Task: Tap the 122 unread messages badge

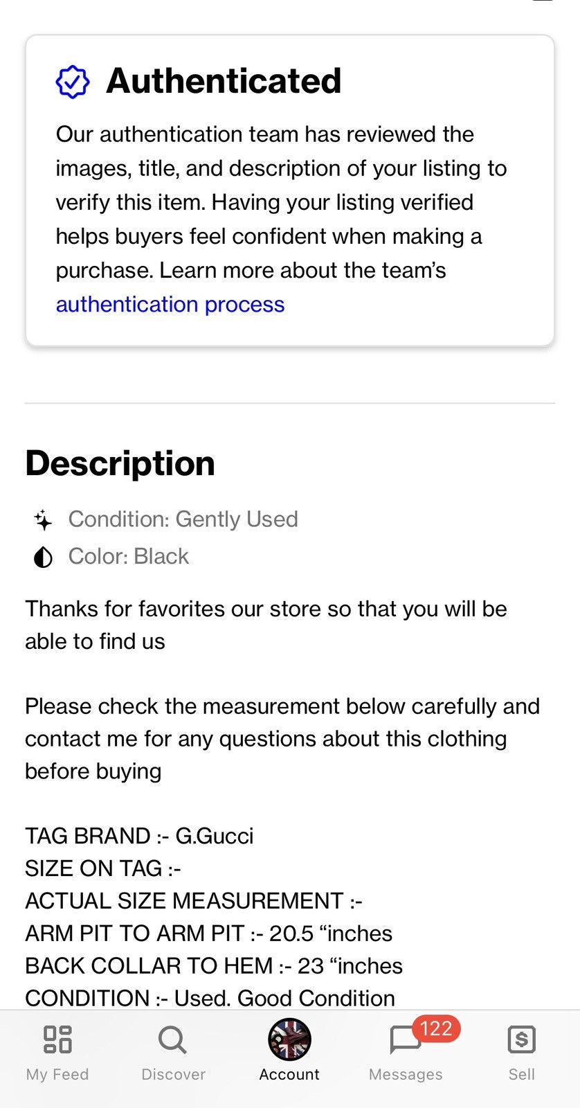Action: [x=436, y=1028]
